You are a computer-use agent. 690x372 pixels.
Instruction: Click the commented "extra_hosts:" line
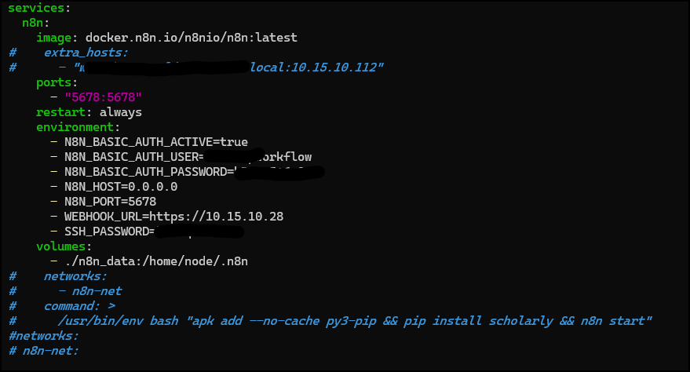click(x=86, y=53)
